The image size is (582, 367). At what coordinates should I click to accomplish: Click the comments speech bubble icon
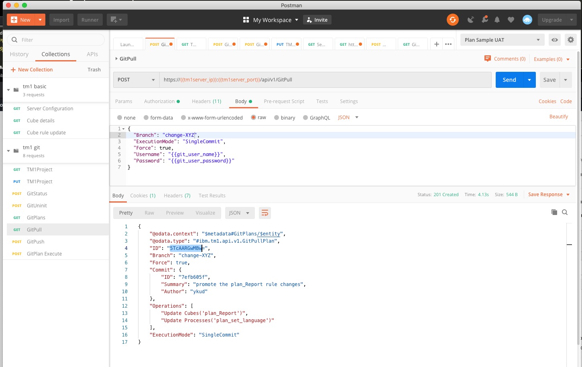pyautogui.click(x=488, y=59)
